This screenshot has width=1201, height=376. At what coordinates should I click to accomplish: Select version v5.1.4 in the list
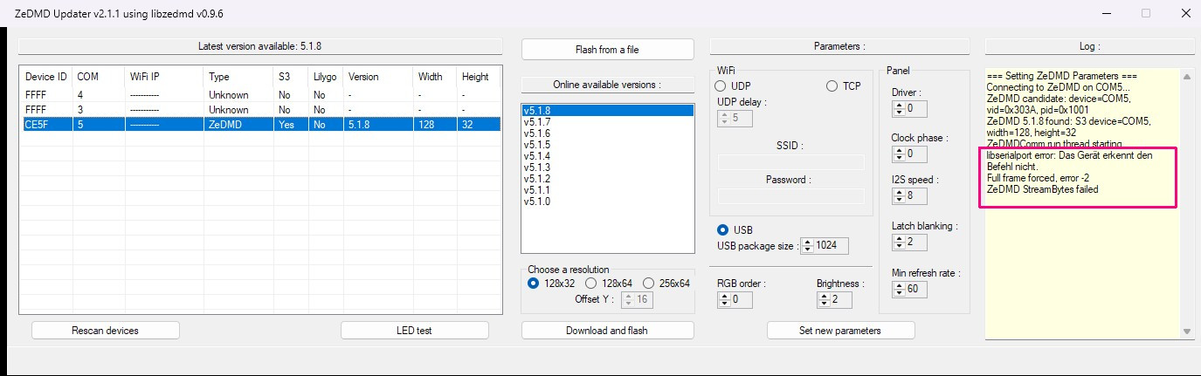(x=608, y=156)
